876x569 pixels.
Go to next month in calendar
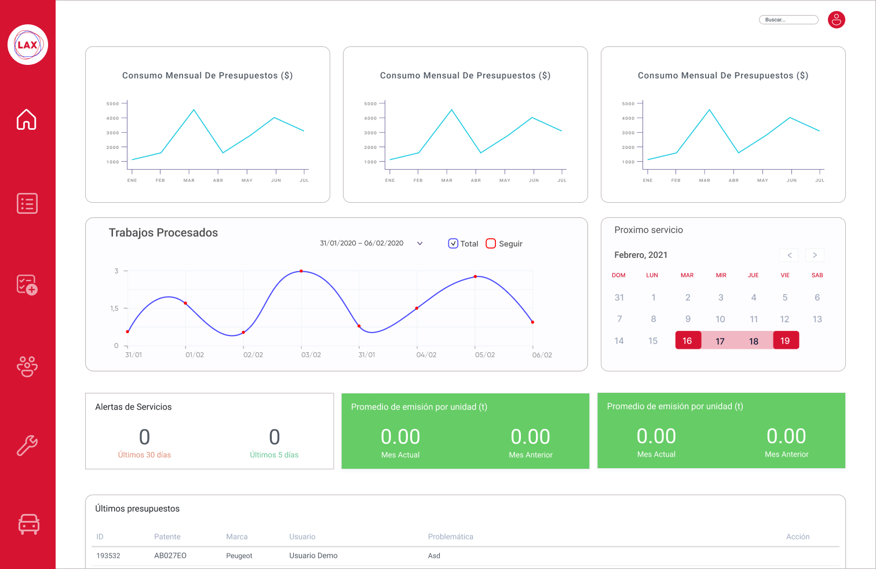(815, 255)
